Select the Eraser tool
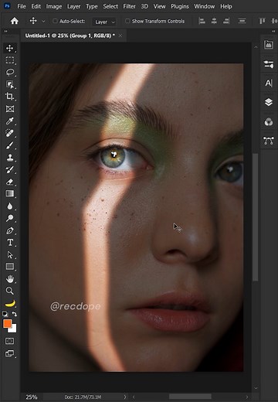Viewport: 278px width, 402px height. click(x=10, y=182)
